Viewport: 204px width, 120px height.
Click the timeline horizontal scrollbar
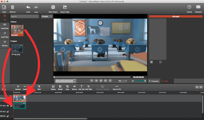(x=50, y=119)
